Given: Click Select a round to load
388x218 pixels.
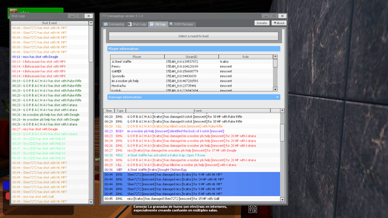Looking at the screenshot, I should pyautogui.click(x=193, y=36).
